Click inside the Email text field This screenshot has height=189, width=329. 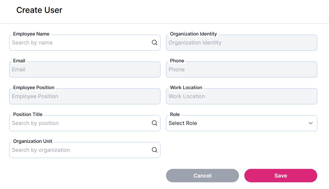tap(85, 70)
